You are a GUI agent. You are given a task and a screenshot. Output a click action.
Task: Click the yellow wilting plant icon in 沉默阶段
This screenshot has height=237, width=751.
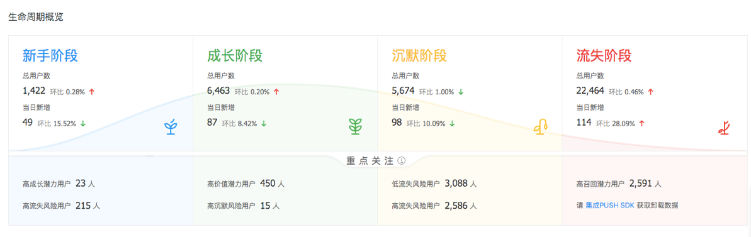coord(540,126)
